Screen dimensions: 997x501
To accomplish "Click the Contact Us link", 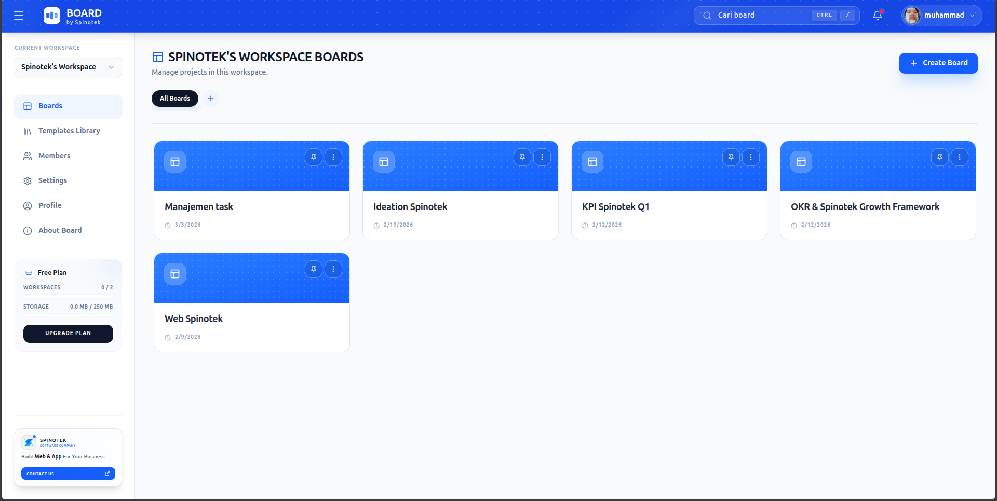I will pos(68,474).
